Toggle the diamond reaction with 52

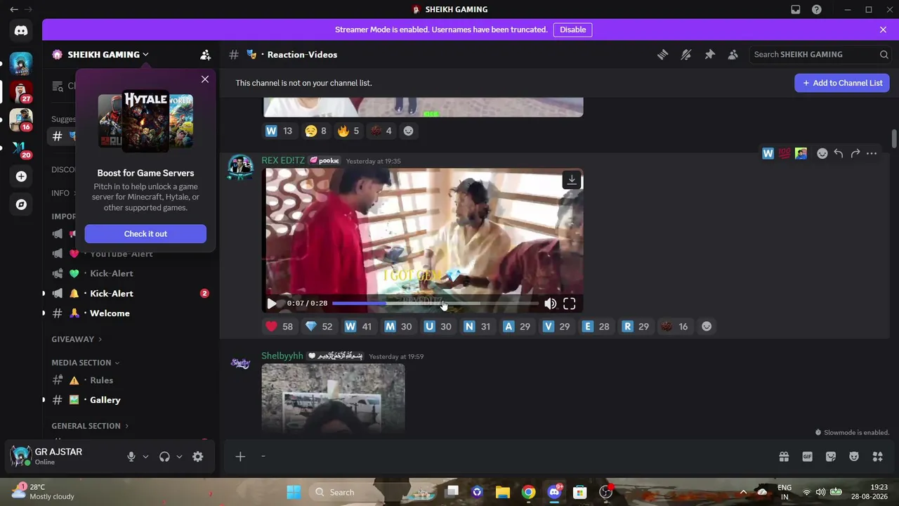click(319, 326)
